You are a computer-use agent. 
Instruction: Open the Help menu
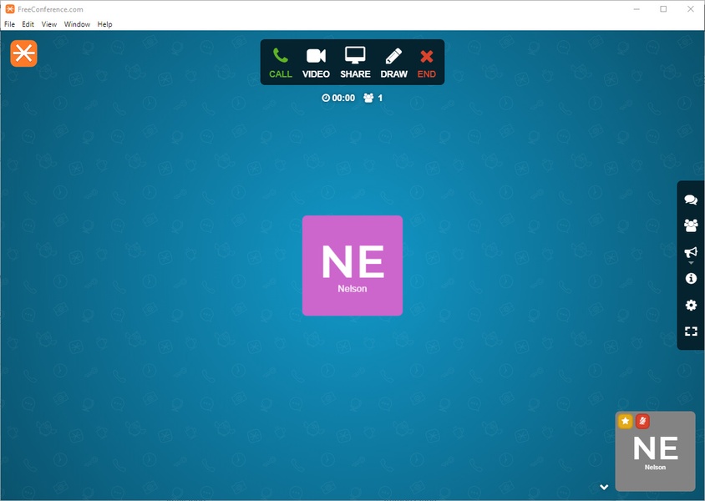pyautogui.click(x=104, y=24)
